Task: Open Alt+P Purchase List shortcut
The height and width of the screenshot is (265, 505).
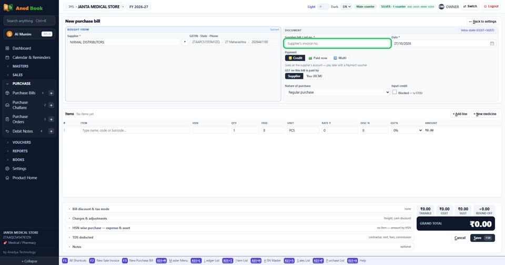Action: tap(328, 260)
